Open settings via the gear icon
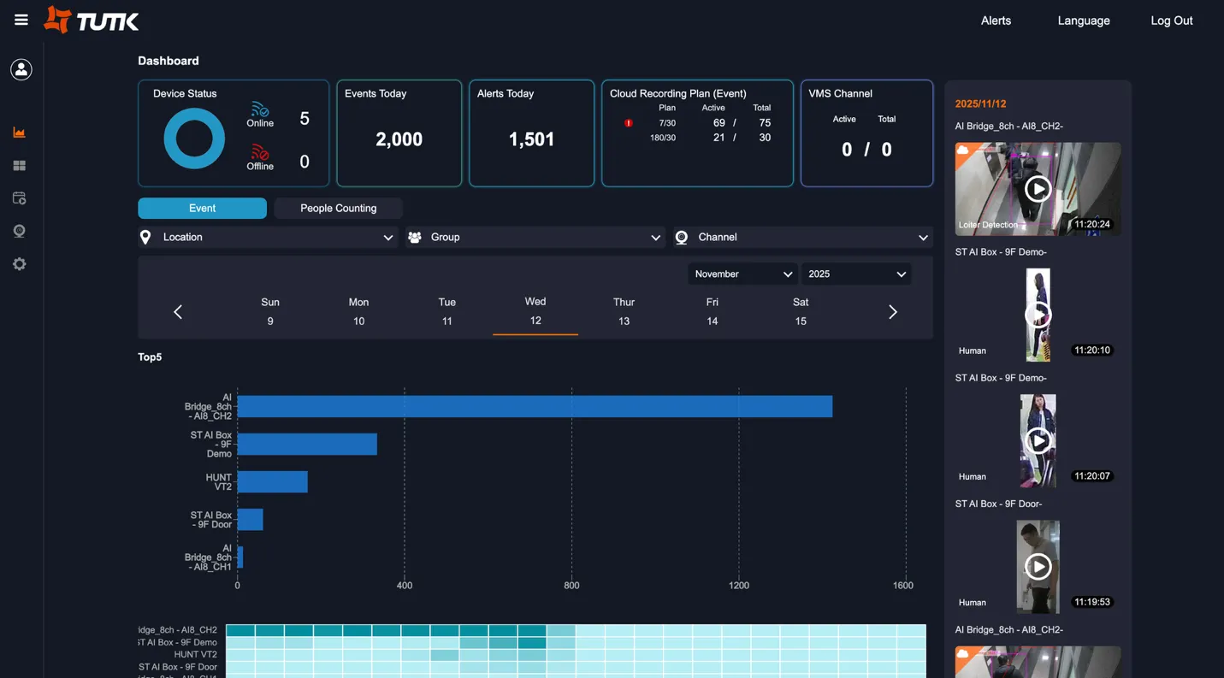 19,263
